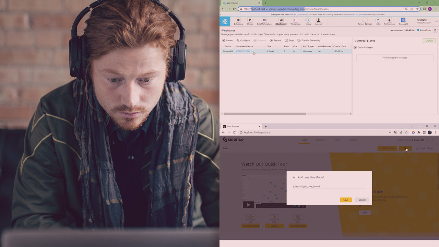Click the Live Model name input field
Screen dimensions: 439x247
(x=329, y=187)
